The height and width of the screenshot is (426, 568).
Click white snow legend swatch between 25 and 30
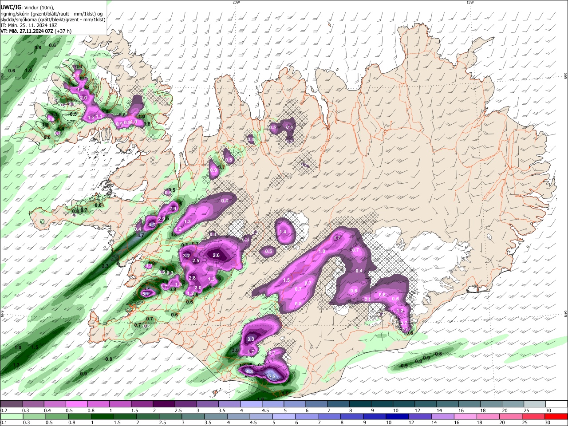pyautogui.click(x=535, y=405)
